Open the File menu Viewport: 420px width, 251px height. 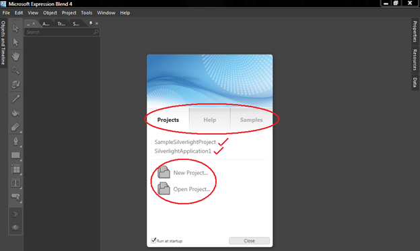click(6, 13)
